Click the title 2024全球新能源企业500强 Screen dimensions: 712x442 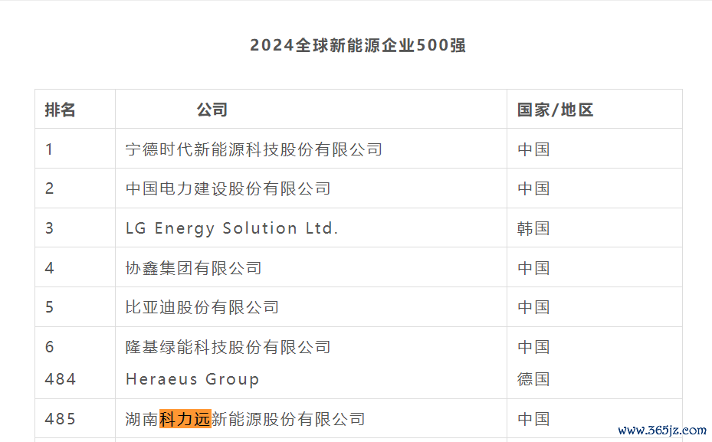click(357, 45)
